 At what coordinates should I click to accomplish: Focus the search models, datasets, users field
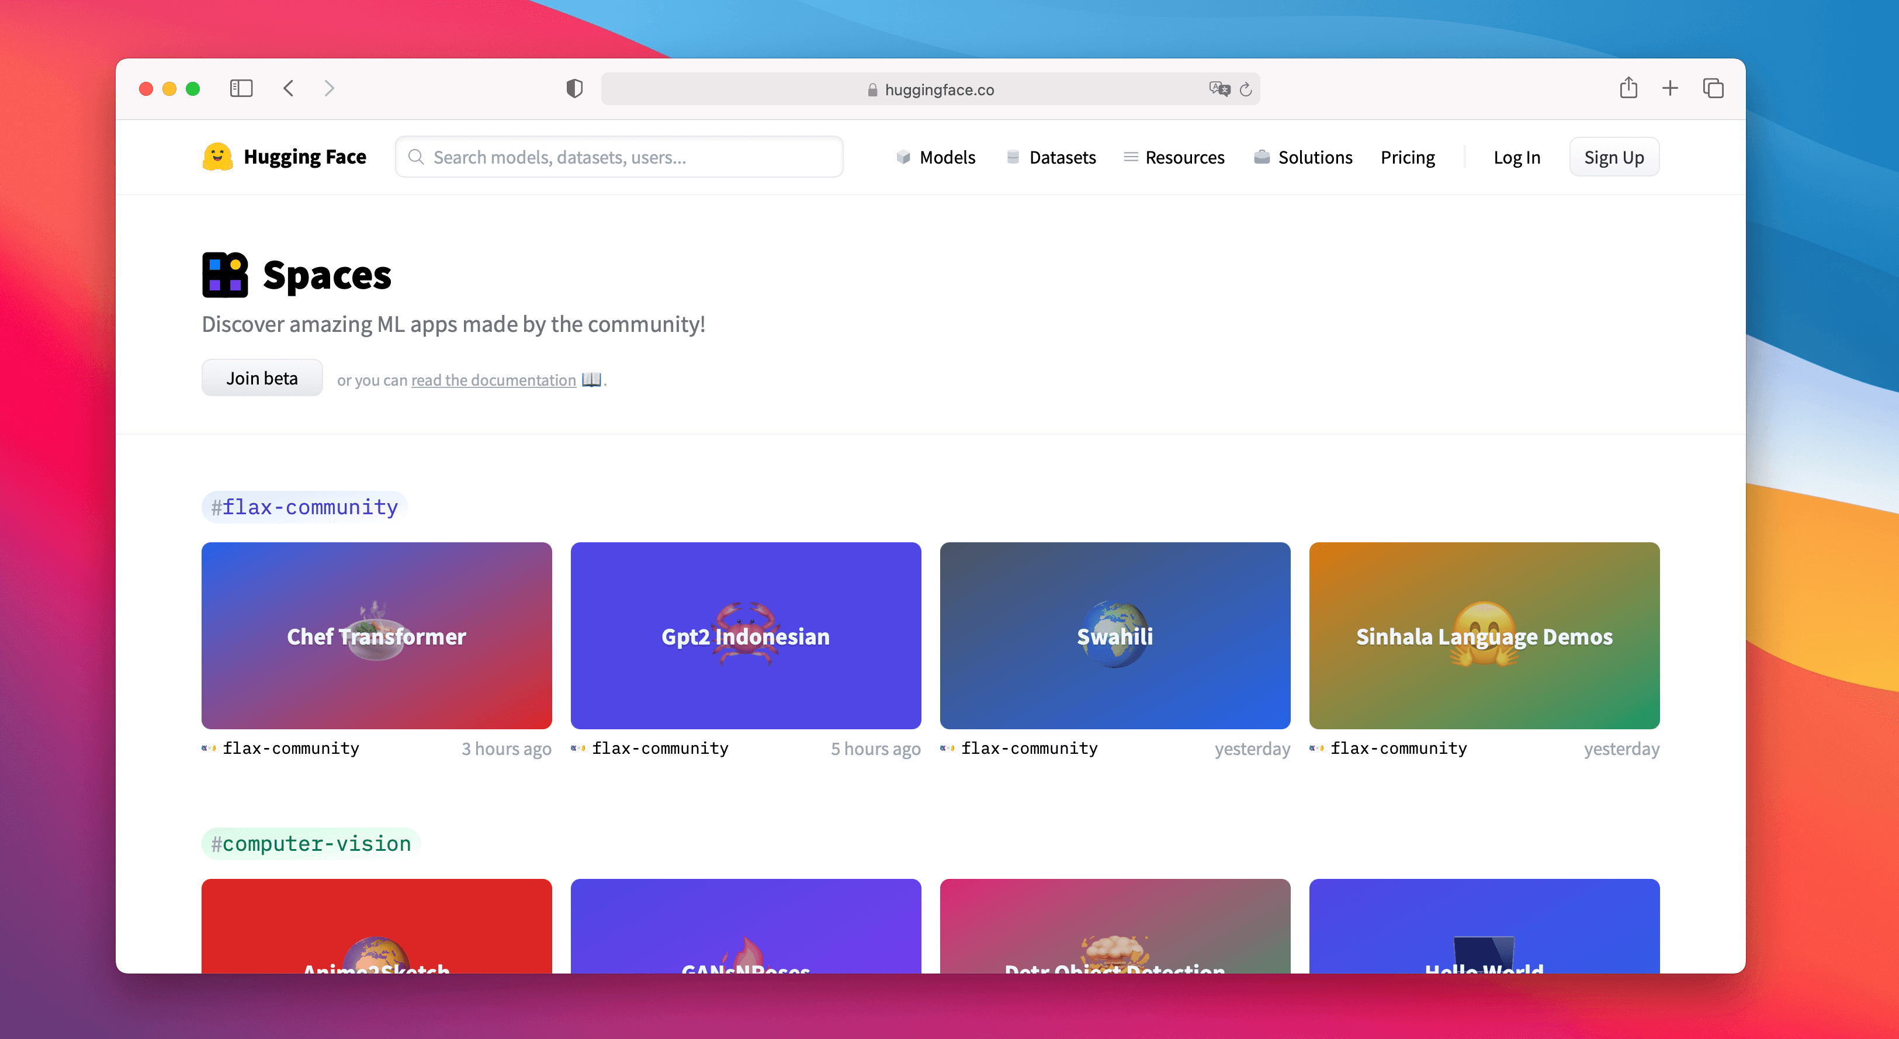(x=619, y=157)
